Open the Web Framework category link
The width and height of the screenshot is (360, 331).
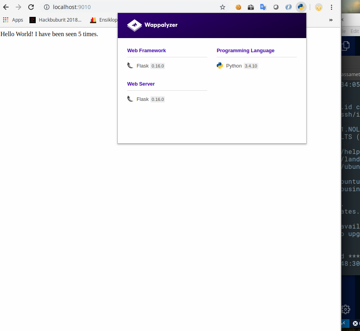click(x=146, y=51)
